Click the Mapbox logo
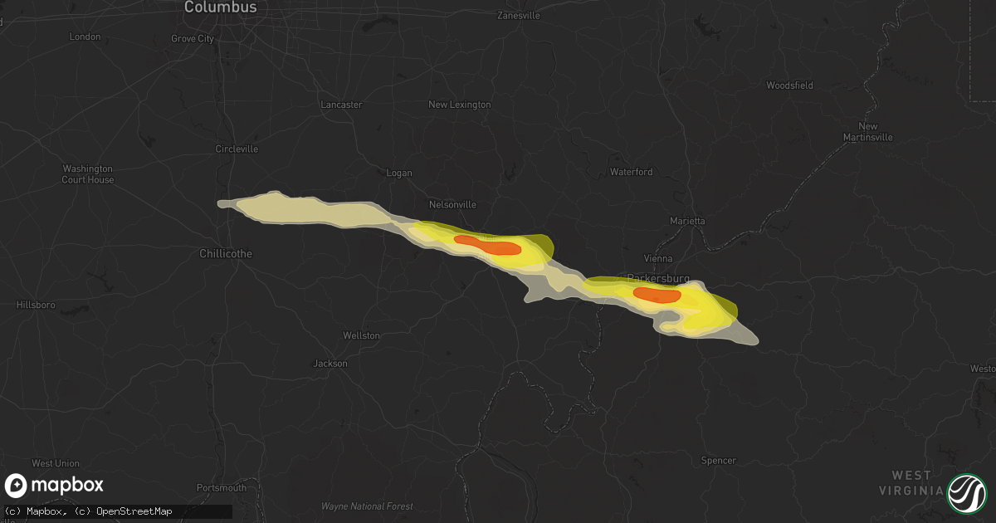Image resolution: width=996 pixels, height=523 pixels. pos(55,486)
